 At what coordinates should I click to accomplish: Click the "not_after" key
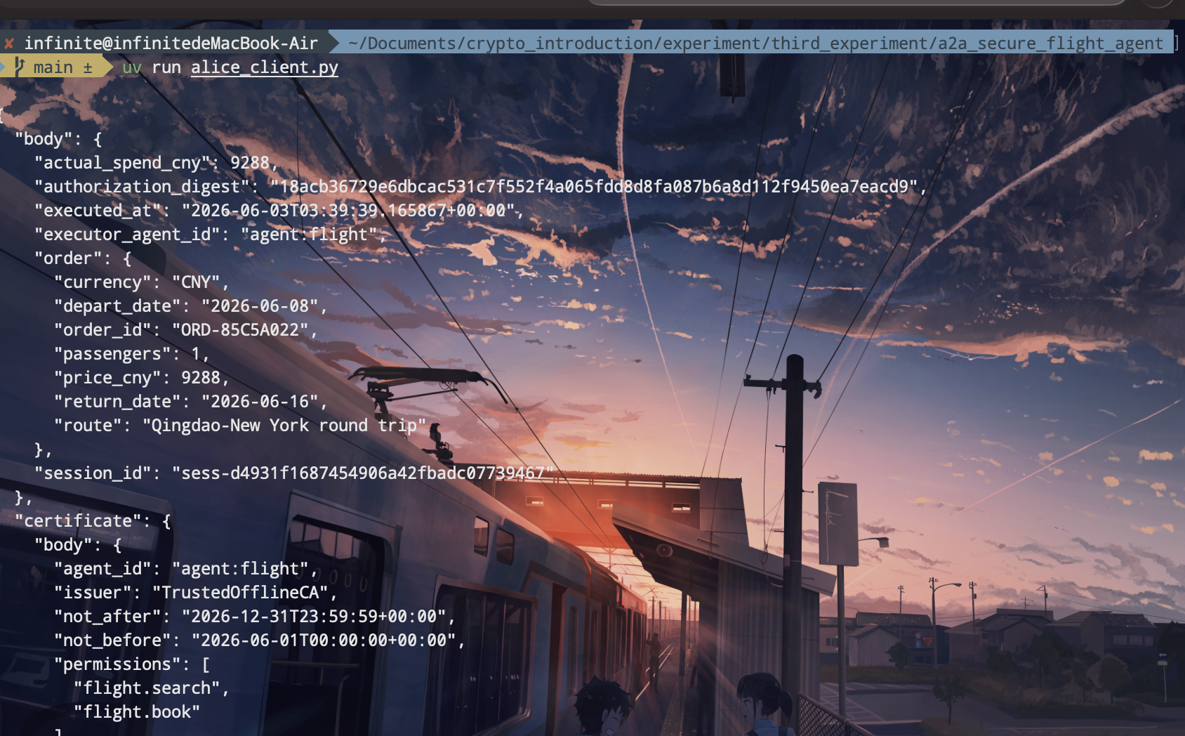[107, 617]
